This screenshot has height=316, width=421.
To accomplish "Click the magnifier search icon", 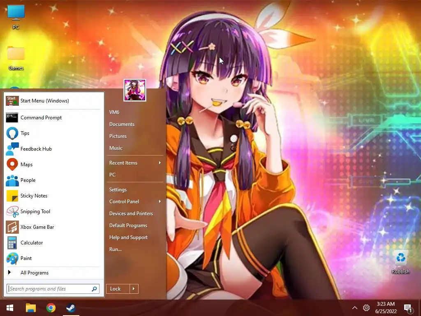I will coord(94,289).
